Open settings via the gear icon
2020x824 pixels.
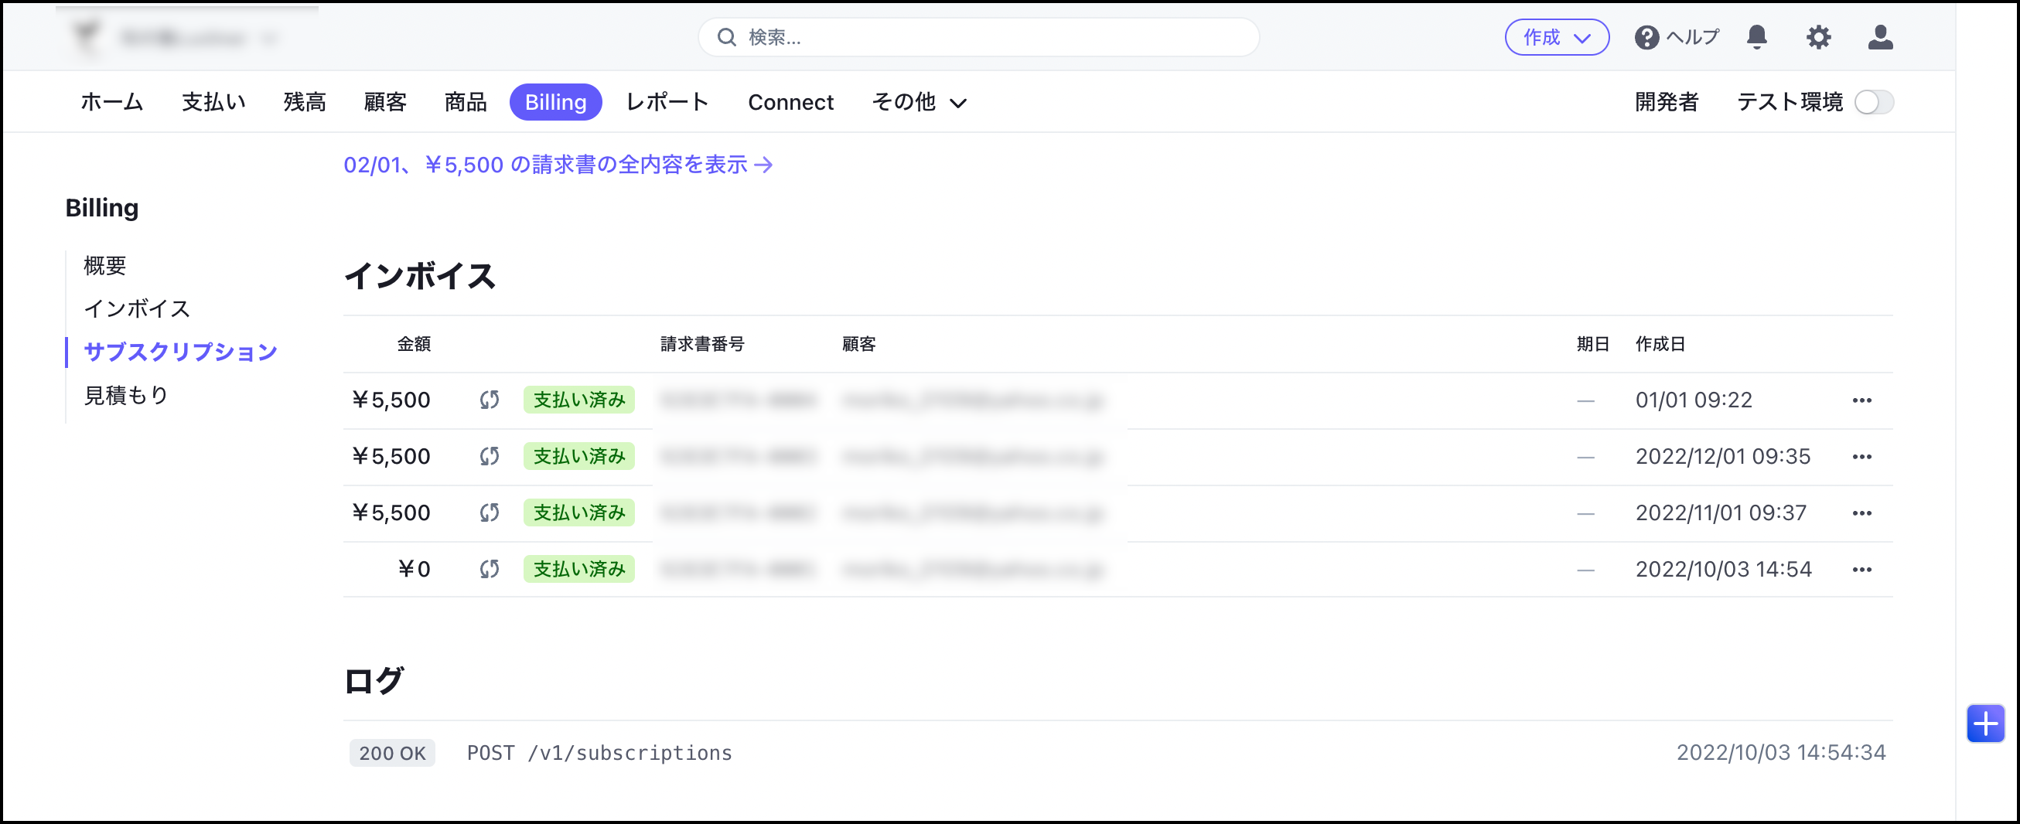1817,37
